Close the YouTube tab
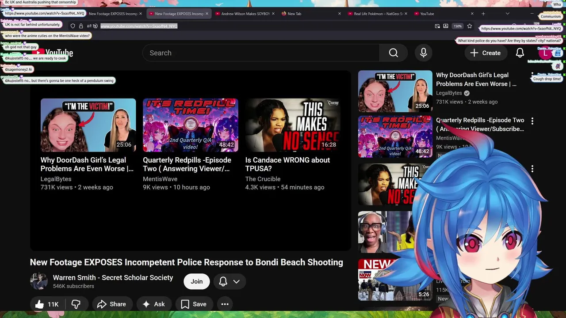The image size is (566, 318). pos(472,14)
